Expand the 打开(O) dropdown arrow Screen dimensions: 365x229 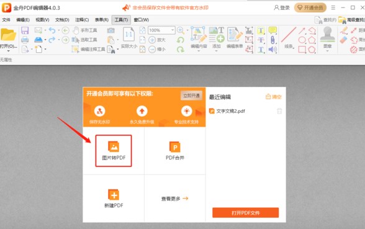click(x=9, y=51)
